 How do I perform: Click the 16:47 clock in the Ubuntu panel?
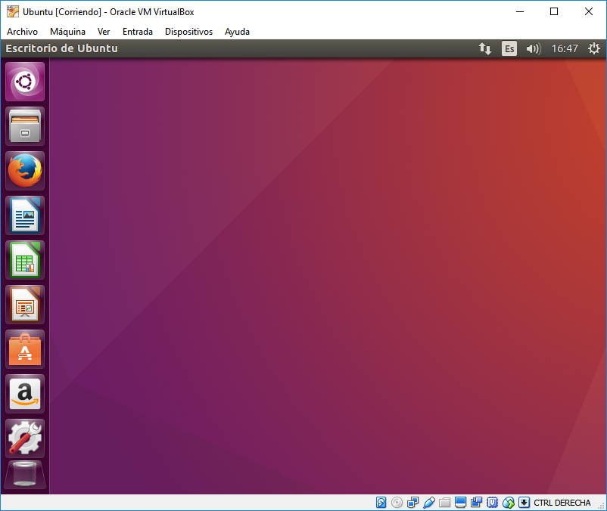pos(565,48)
